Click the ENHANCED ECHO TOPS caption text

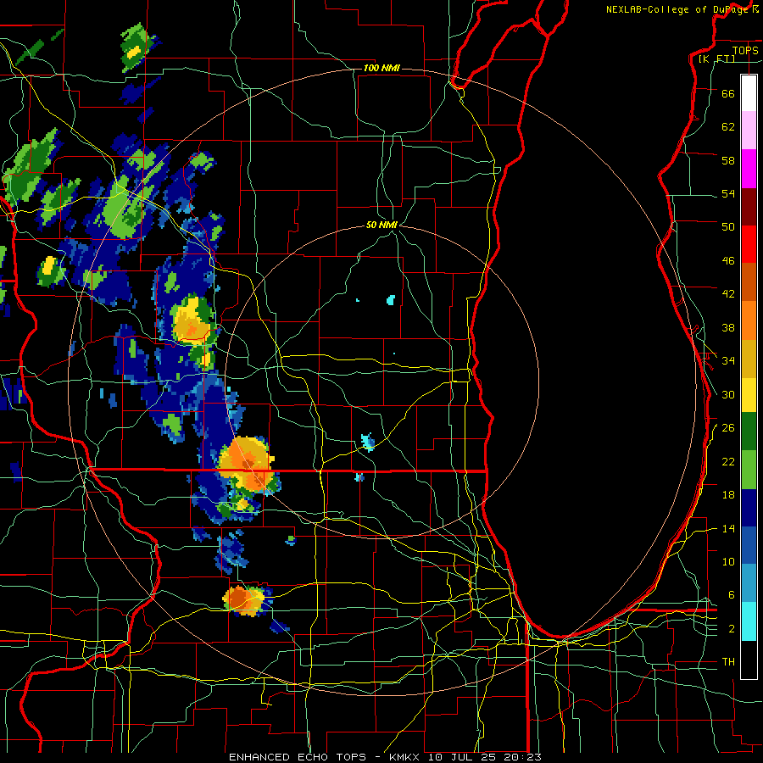298,757
